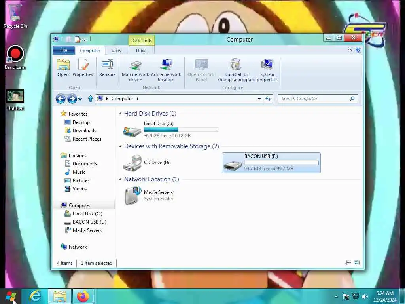Expand the address bar history dropdown
Viewport: 405px width, 304px height.
(259, 99)
